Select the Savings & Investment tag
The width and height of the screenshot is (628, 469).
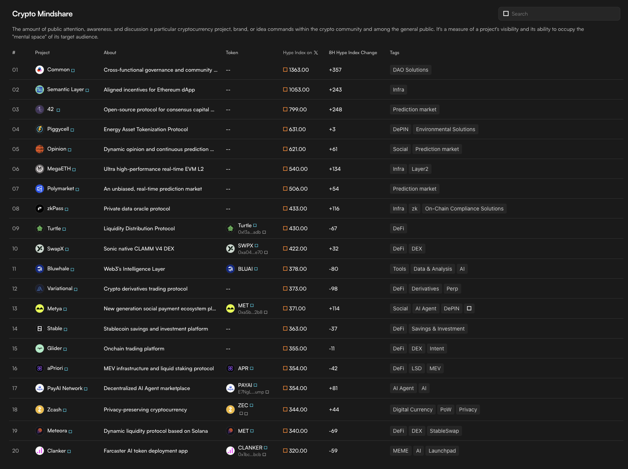click(x=438, y=329)
